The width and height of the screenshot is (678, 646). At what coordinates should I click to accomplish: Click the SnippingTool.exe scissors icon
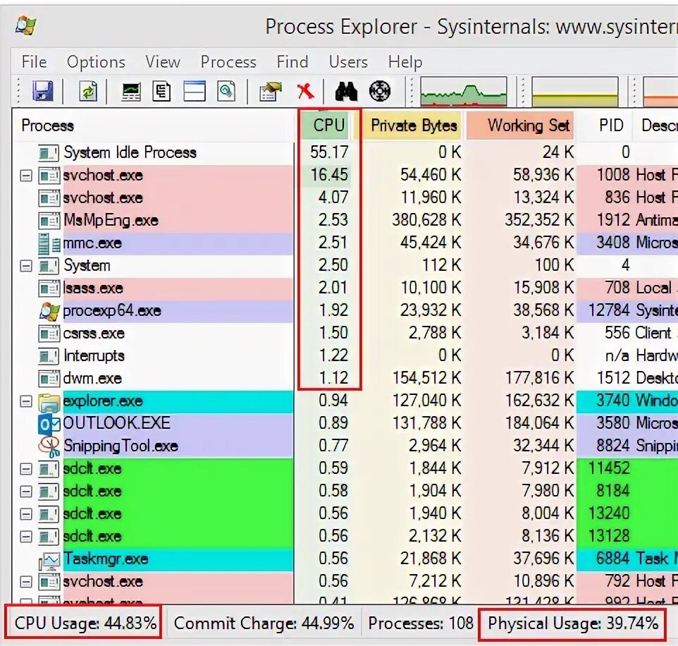(x=49, y=446)
